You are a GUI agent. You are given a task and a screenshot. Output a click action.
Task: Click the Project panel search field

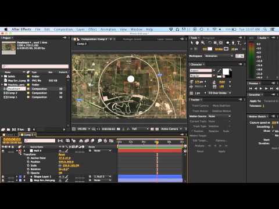(35, 66)
